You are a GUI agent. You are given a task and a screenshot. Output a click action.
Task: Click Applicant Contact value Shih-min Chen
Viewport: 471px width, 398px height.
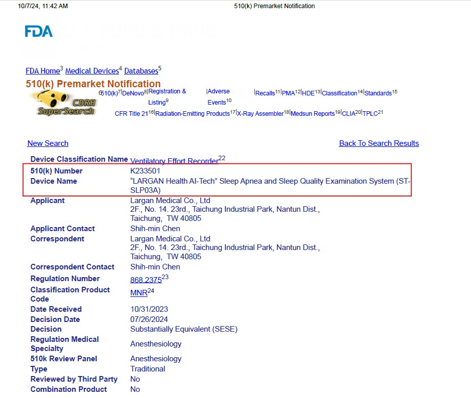(155, 229)
